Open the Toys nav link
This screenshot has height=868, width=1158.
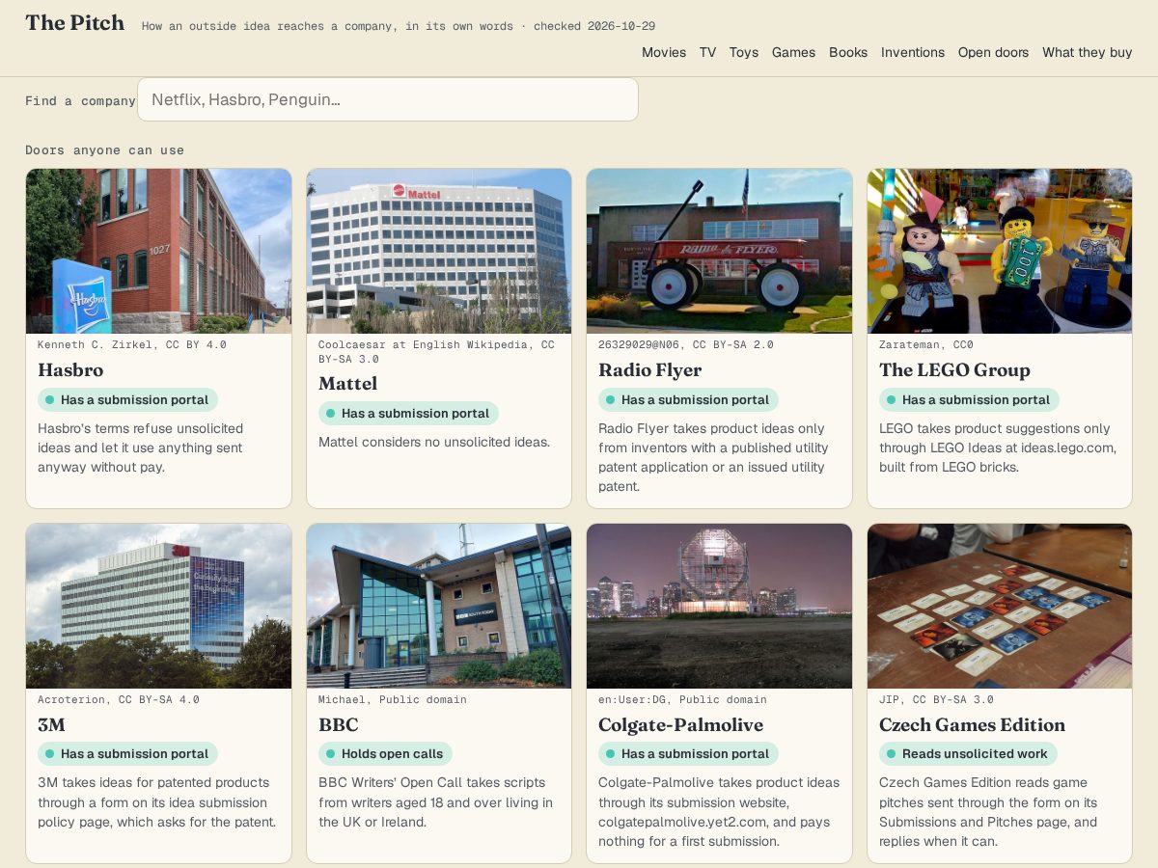point(744,52)
